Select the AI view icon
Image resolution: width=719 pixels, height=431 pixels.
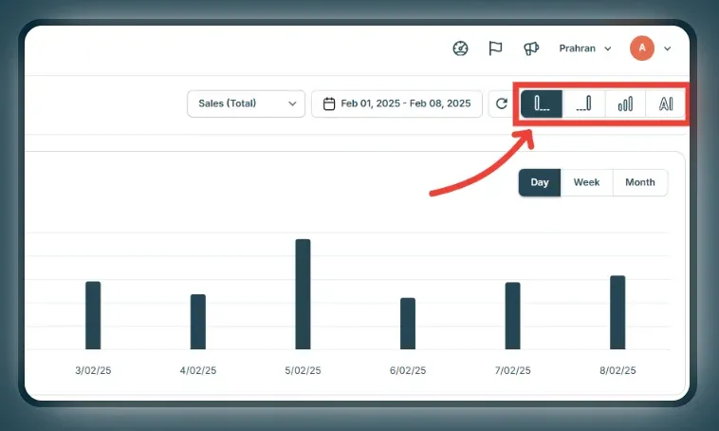coord(665,103)
